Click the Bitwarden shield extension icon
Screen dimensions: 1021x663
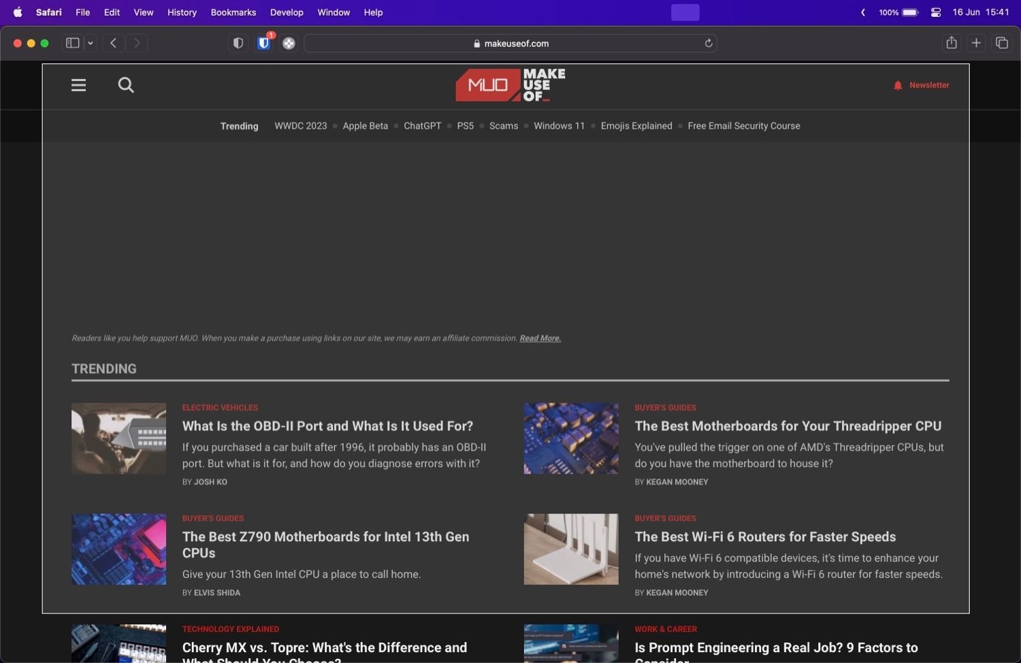264,44
